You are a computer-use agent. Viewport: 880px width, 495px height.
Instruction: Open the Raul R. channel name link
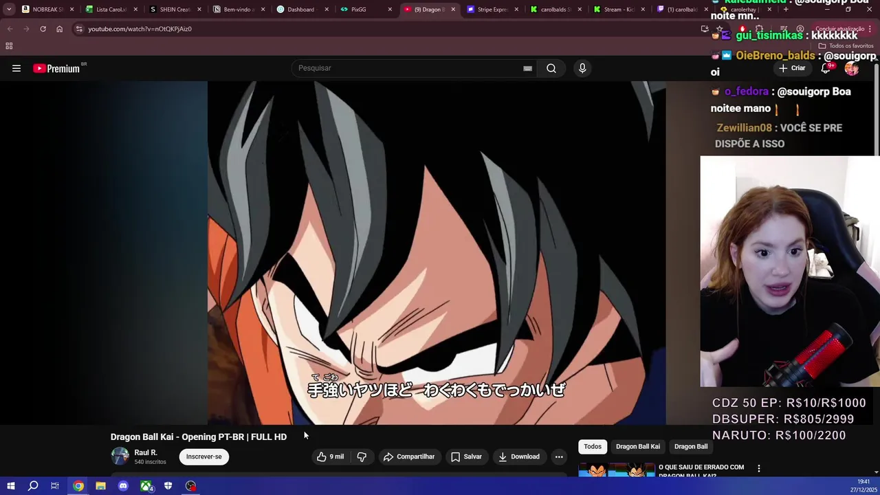146,452
